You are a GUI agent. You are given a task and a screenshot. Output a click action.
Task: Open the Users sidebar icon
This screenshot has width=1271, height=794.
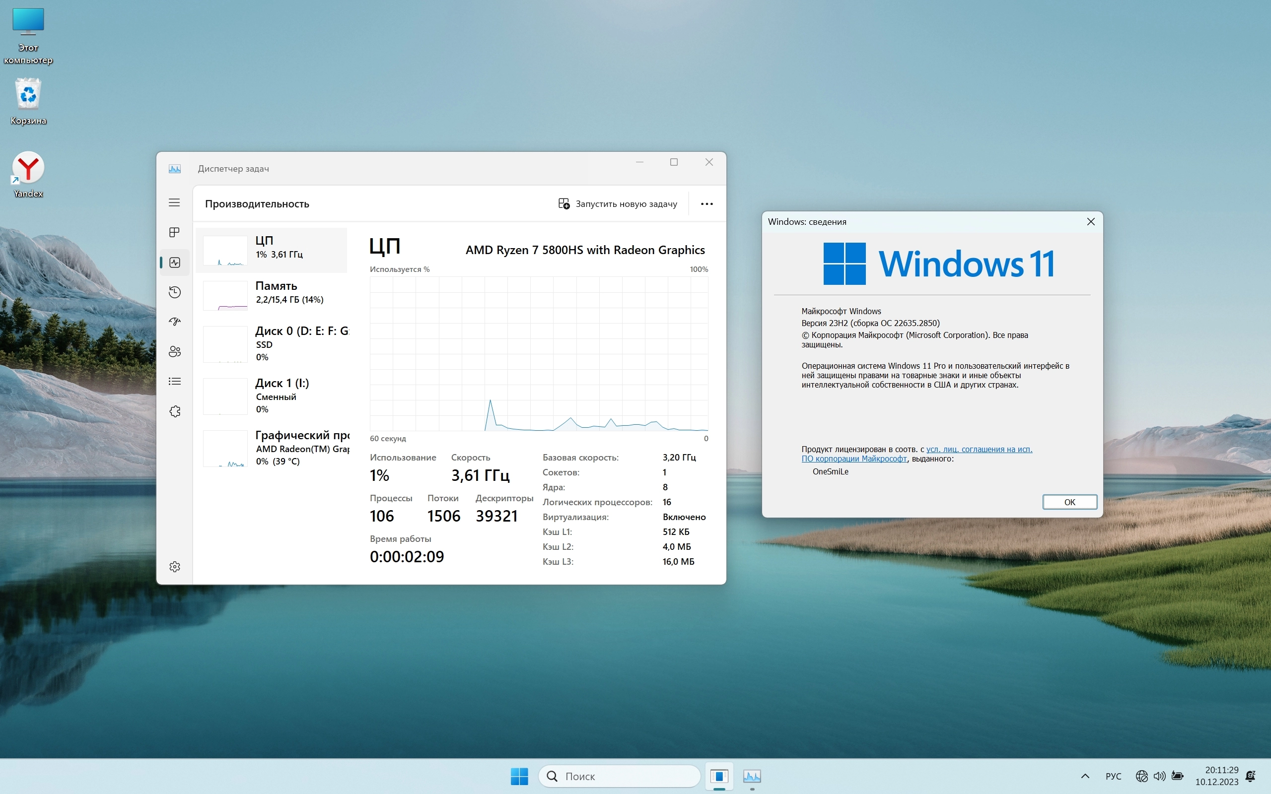(174, 351)
